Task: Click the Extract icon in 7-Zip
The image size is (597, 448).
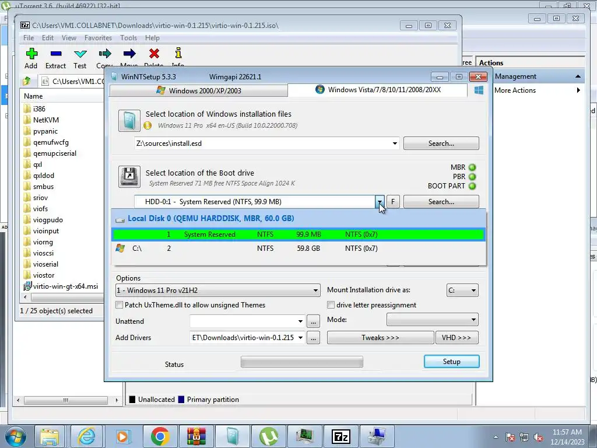Action: pos(55,54)
